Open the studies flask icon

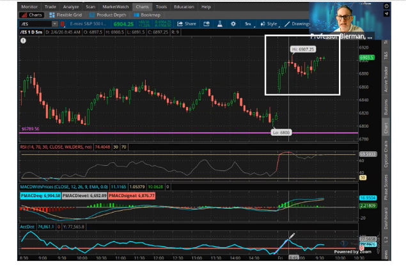[219, 24]
